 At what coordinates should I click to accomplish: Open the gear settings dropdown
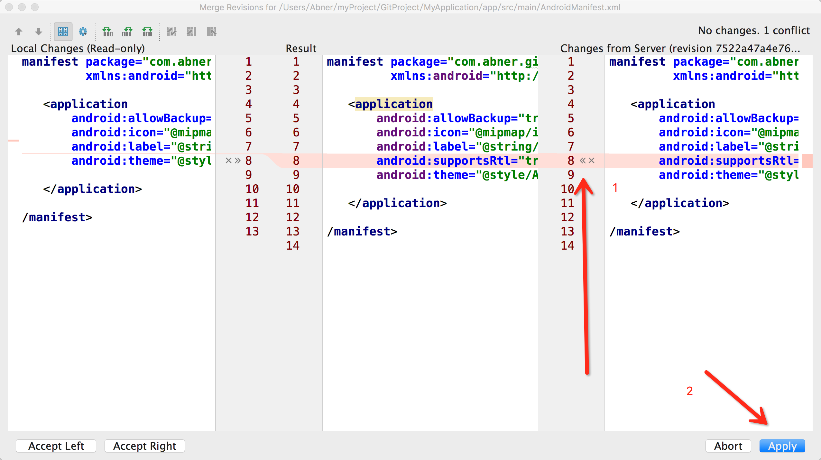point(83,32)
